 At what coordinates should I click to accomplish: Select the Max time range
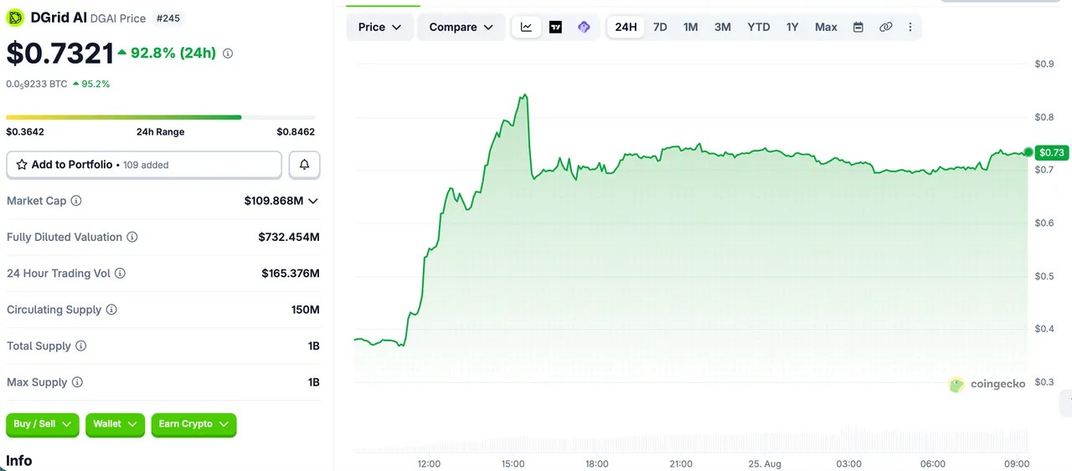pyautogui.click(x=826, y=27)
